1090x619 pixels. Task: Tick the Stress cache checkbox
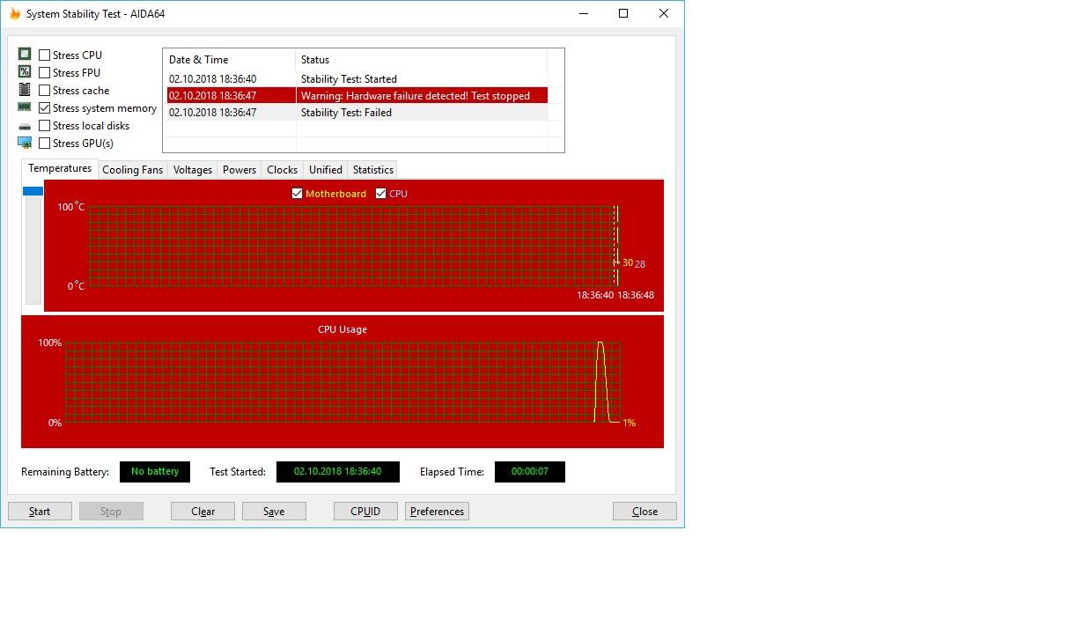click(44, 90)
